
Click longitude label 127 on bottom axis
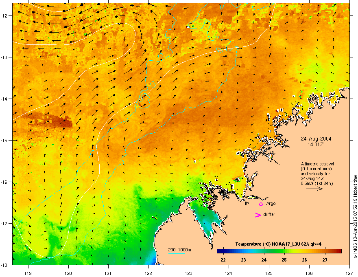(x=349, y=273)
